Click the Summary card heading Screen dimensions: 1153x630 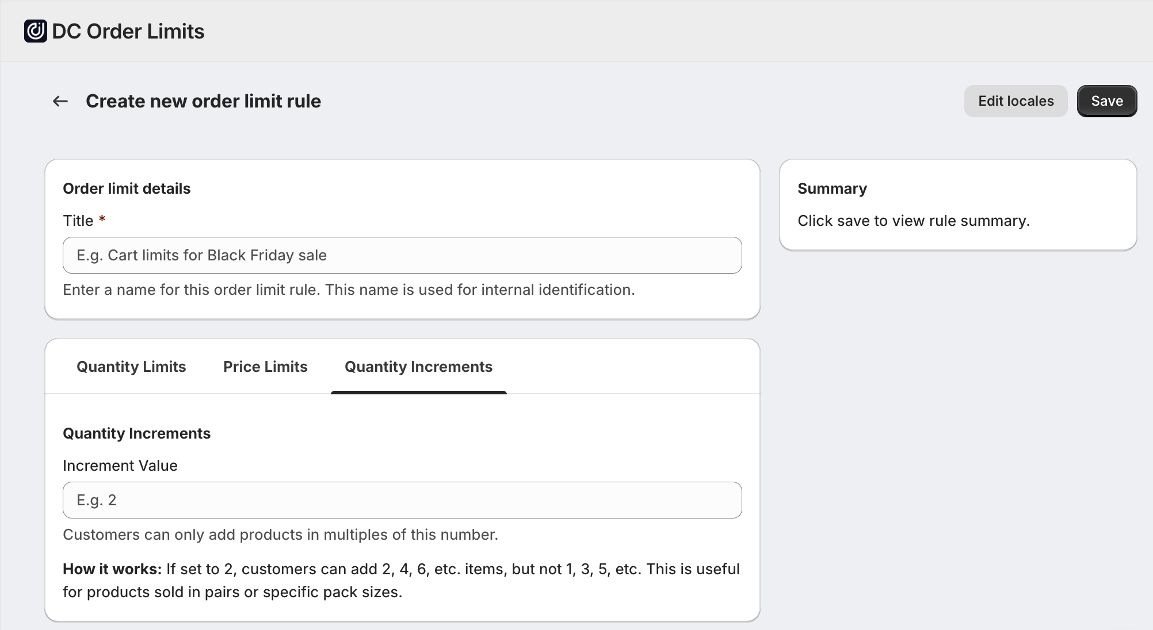coord(832,189)
